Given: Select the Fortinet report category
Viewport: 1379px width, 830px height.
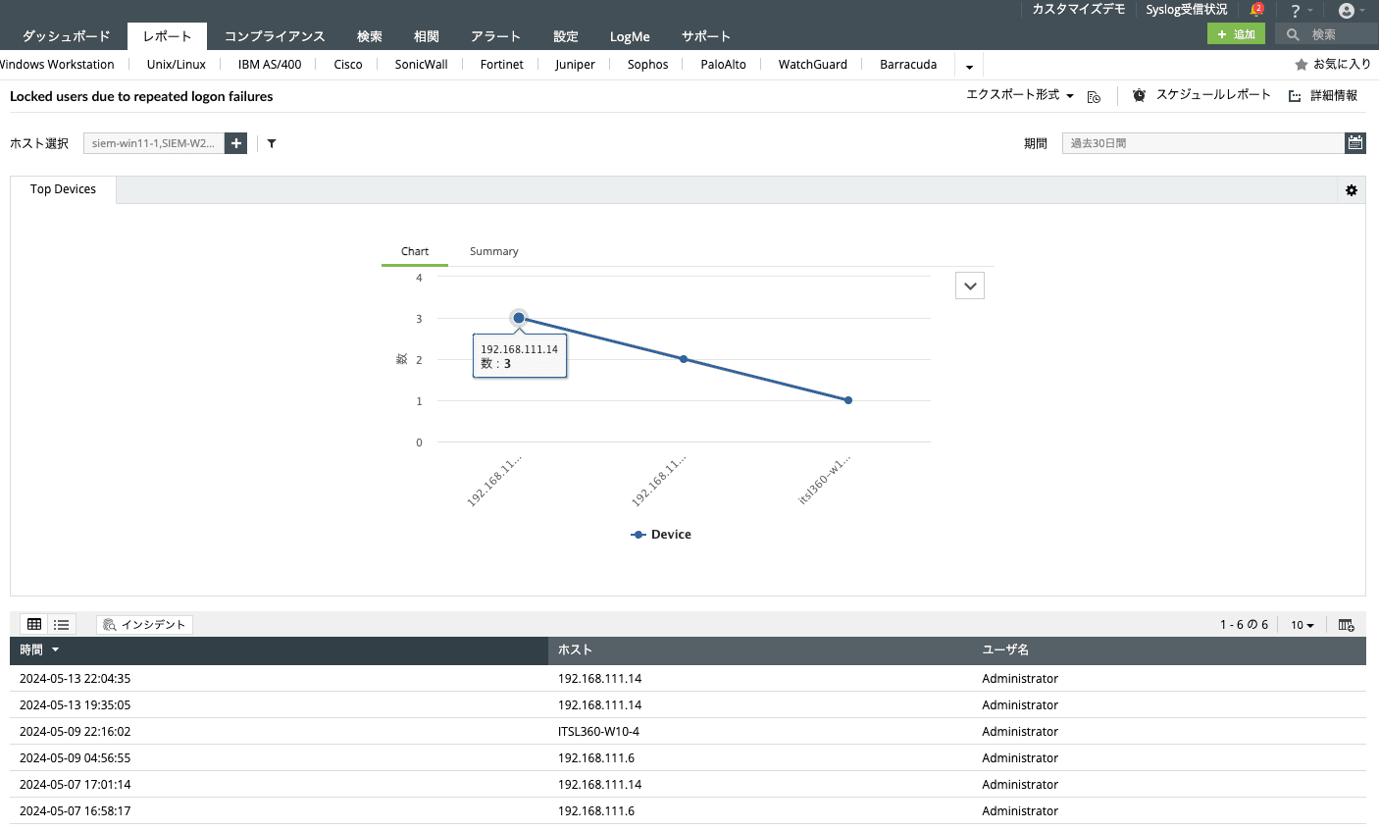Looking at the screenshot, I should 501,64.
